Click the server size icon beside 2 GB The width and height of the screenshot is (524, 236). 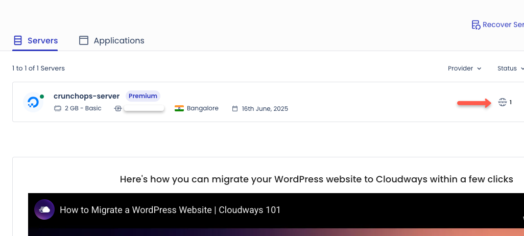[58, 108]
